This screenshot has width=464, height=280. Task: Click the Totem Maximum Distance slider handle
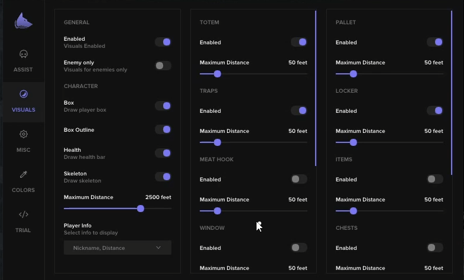pos(218,74)
